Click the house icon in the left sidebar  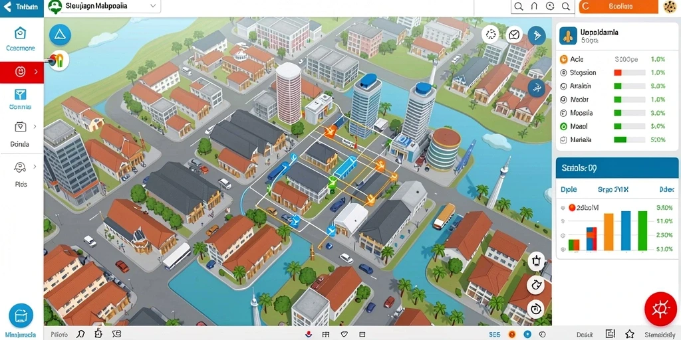click(21, 33)
